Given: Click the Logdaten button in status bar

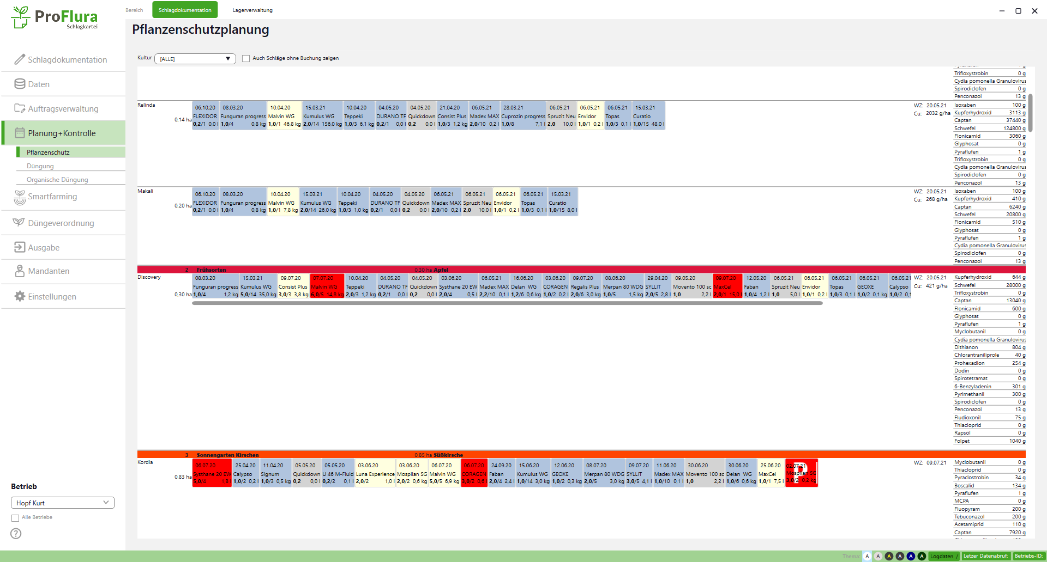Looking at the screenshot, I should [x=943, y=556].
